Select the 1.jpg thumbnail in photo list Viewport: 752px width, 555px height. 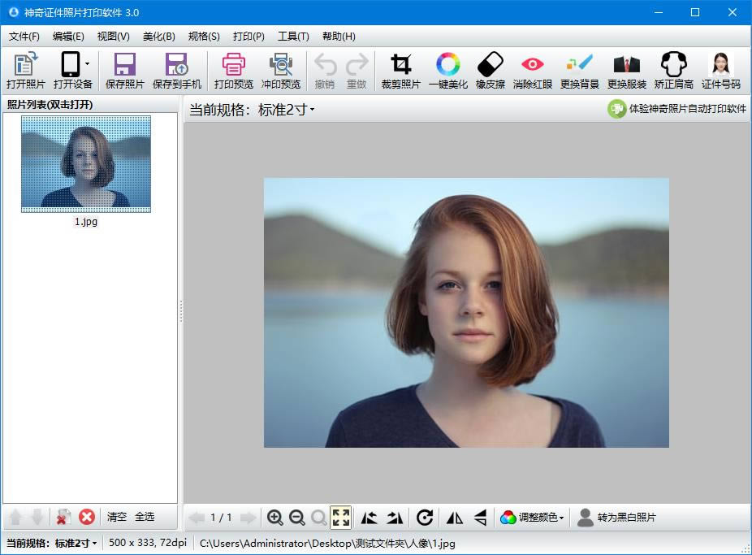point(86,164)
